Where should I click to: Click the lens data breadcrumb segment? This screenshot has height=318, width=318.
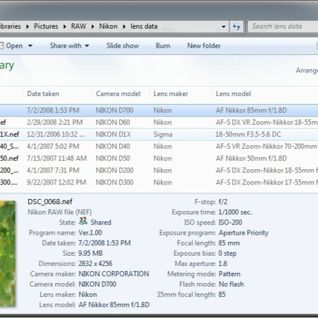click(x=144, y=26)
